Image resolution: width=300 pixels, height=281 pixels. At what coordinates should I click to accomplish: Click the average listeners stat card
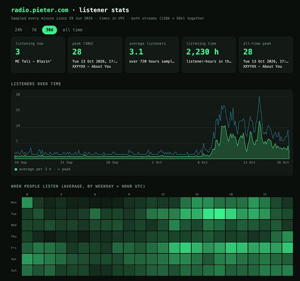pyautogui.click(x=152, y=55)
